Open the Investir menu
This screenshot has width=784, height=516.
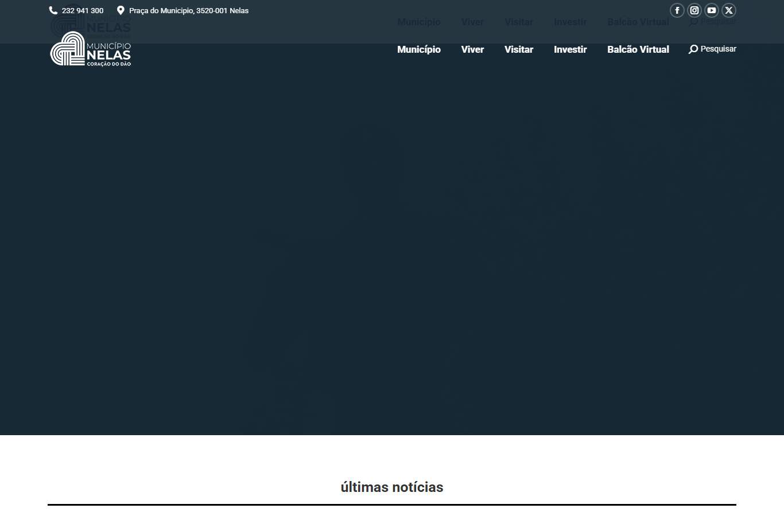click(570, 49)
